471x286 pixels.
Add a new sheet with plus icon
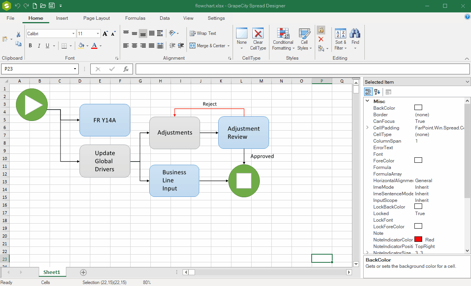[83, 272]
